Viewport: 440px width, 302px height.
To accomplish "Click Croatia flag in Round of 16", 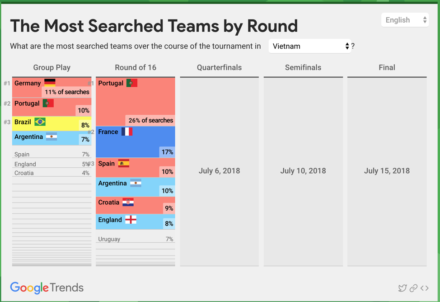I will tap(128, 203).
